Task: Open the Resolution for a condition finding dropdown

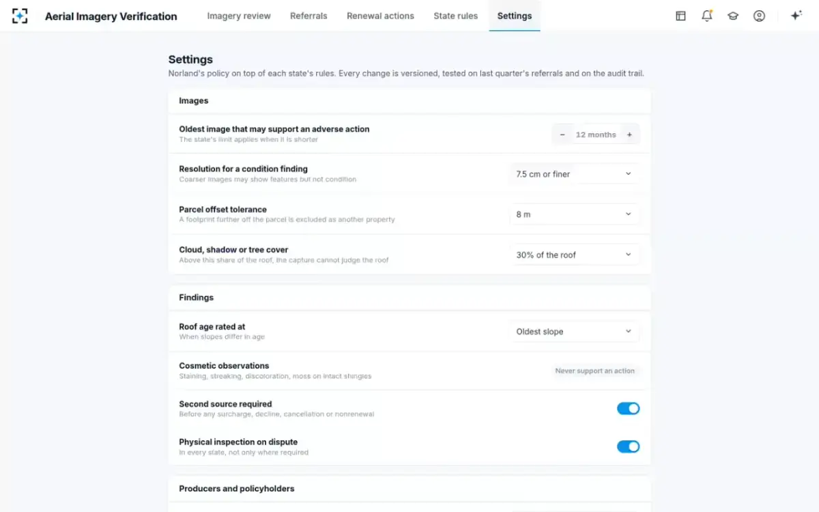Action: (x=575, y=174)
